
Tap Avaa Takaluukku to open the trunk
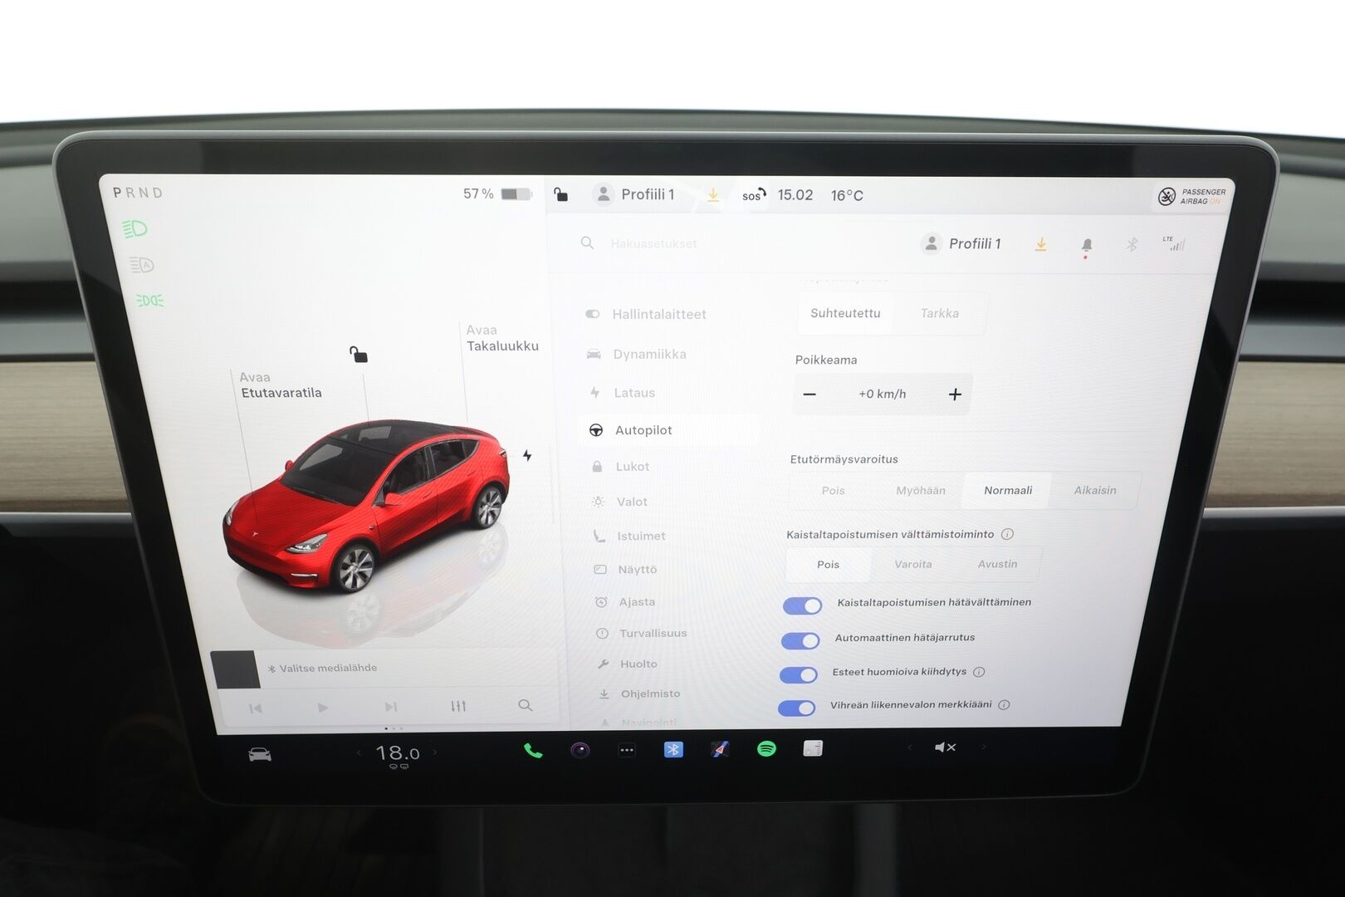tap(502, 338)
